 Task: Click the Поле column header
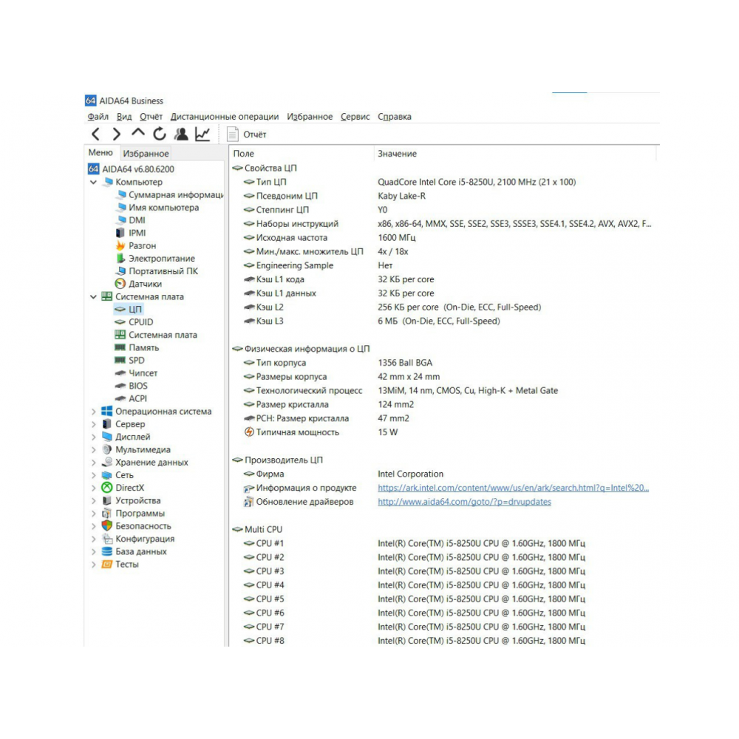tap(244, 154)
